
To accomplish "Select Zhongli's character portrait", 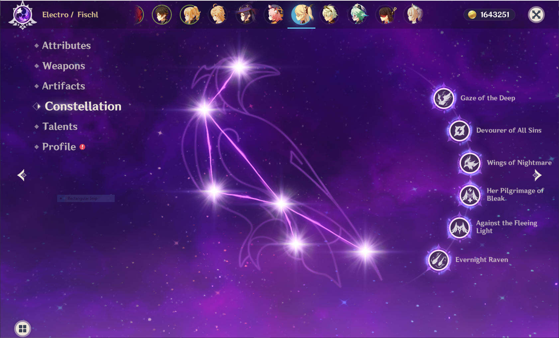I will point(162,15).
